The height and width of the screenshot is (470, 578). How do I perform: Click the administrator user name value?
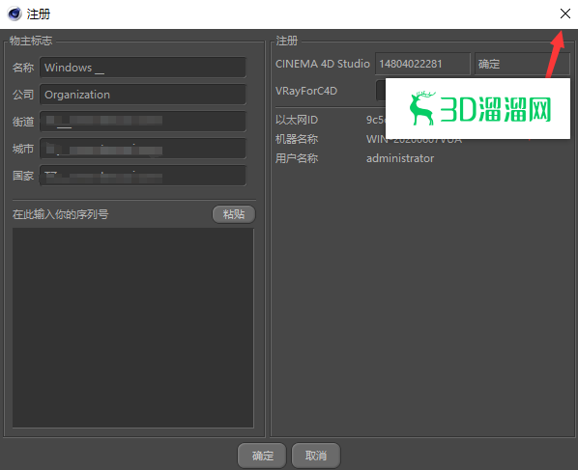[400, 158]
